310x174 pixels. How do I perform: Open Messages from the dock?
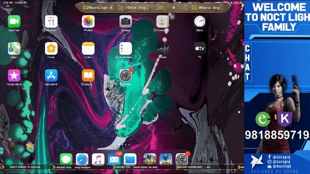[x=66, y=159]
